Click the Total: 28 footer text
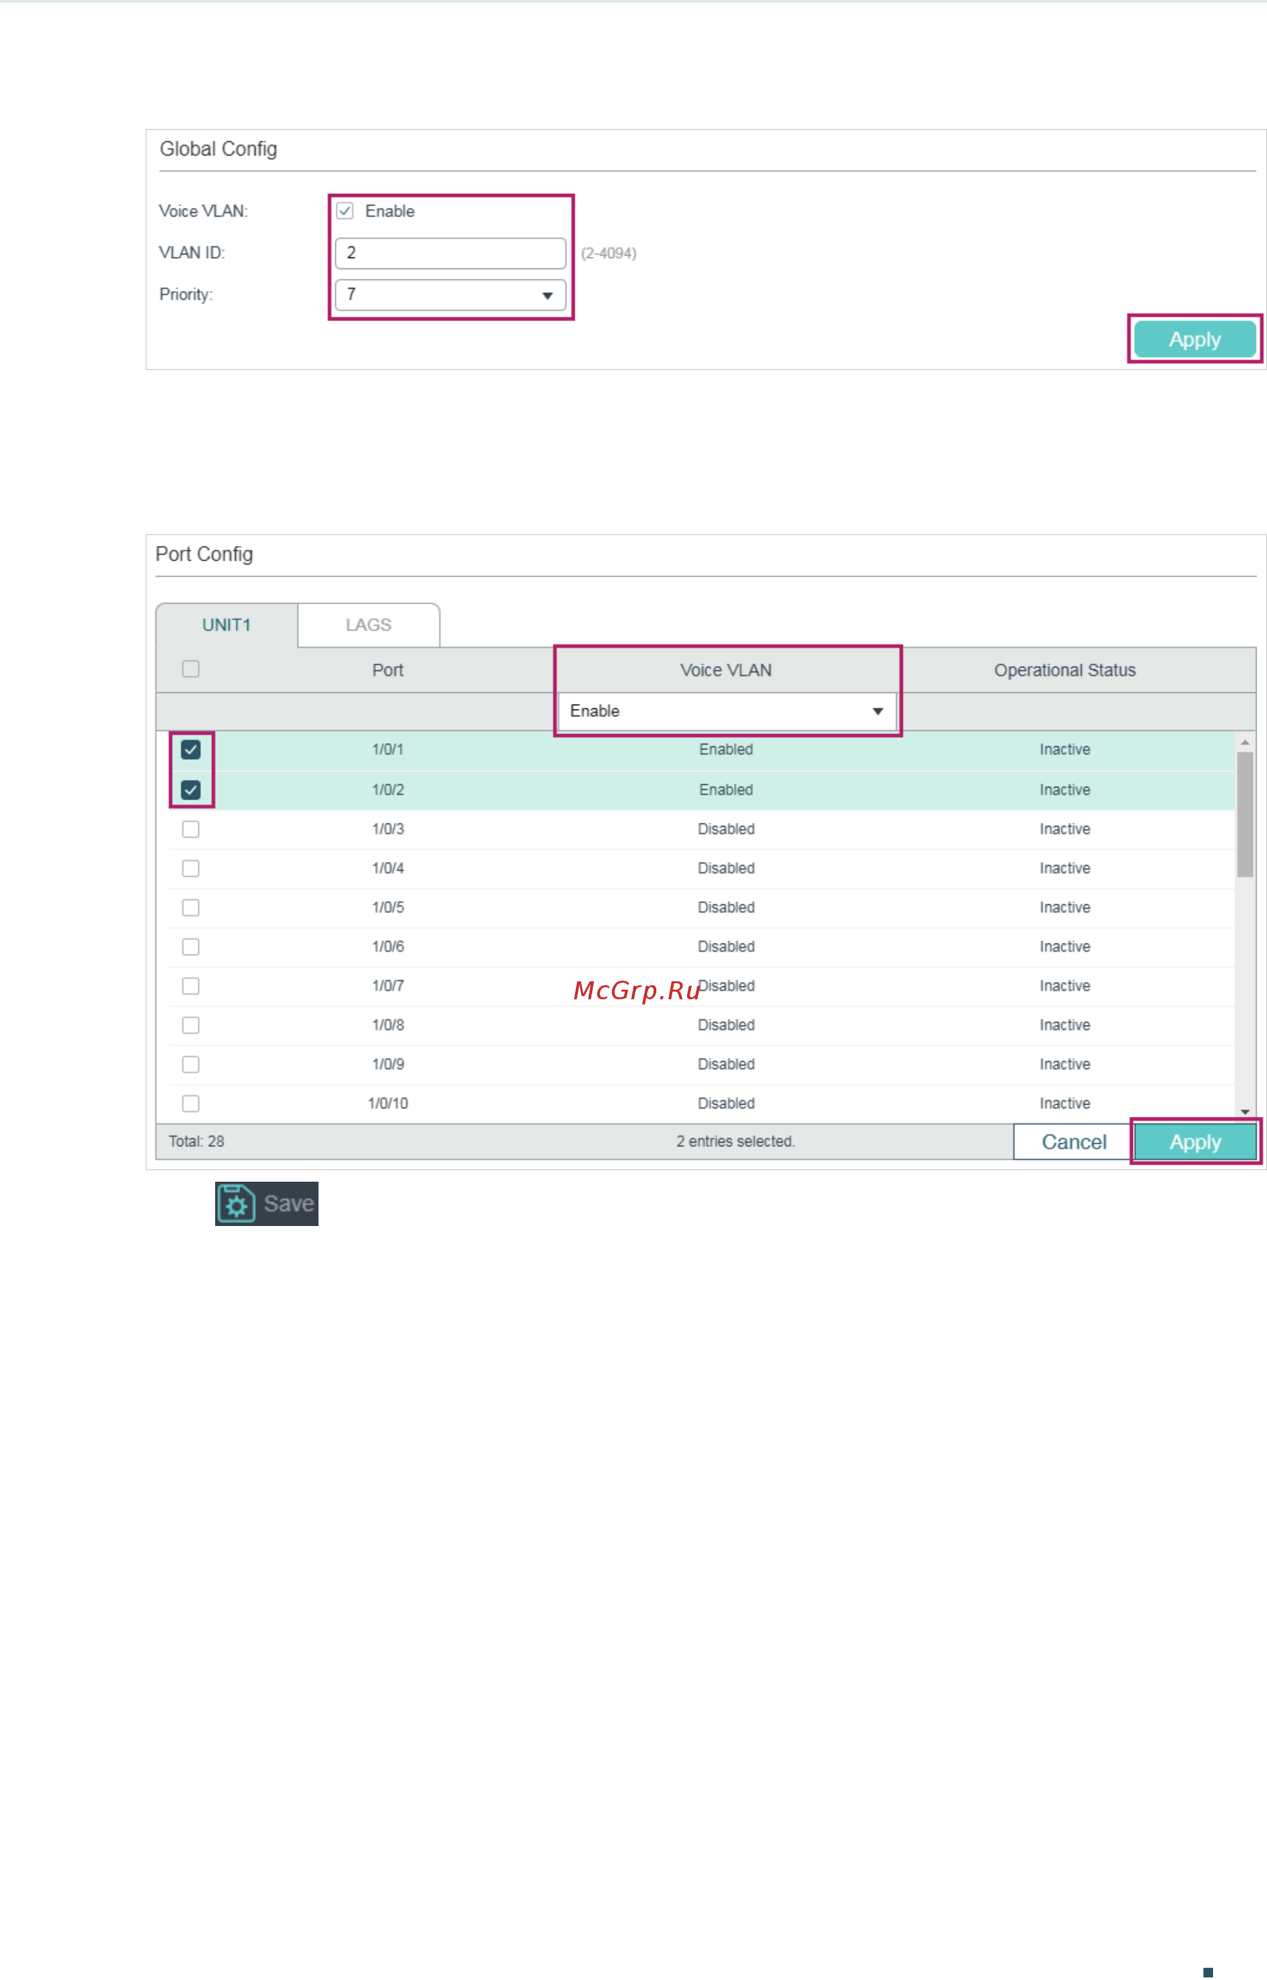Screen dimensions: 1267x1980 [x=197, y=1142]
